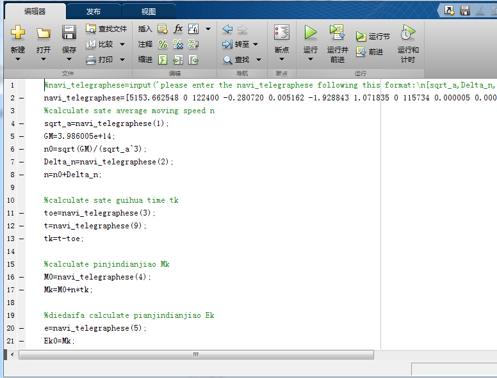Click the New file plus icon

pyautogui.click(x=18, y=32)
